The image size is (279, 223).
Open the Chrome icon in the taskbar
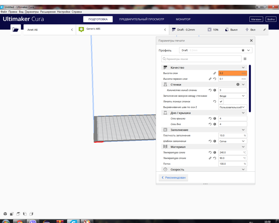[x=19, y=221]
